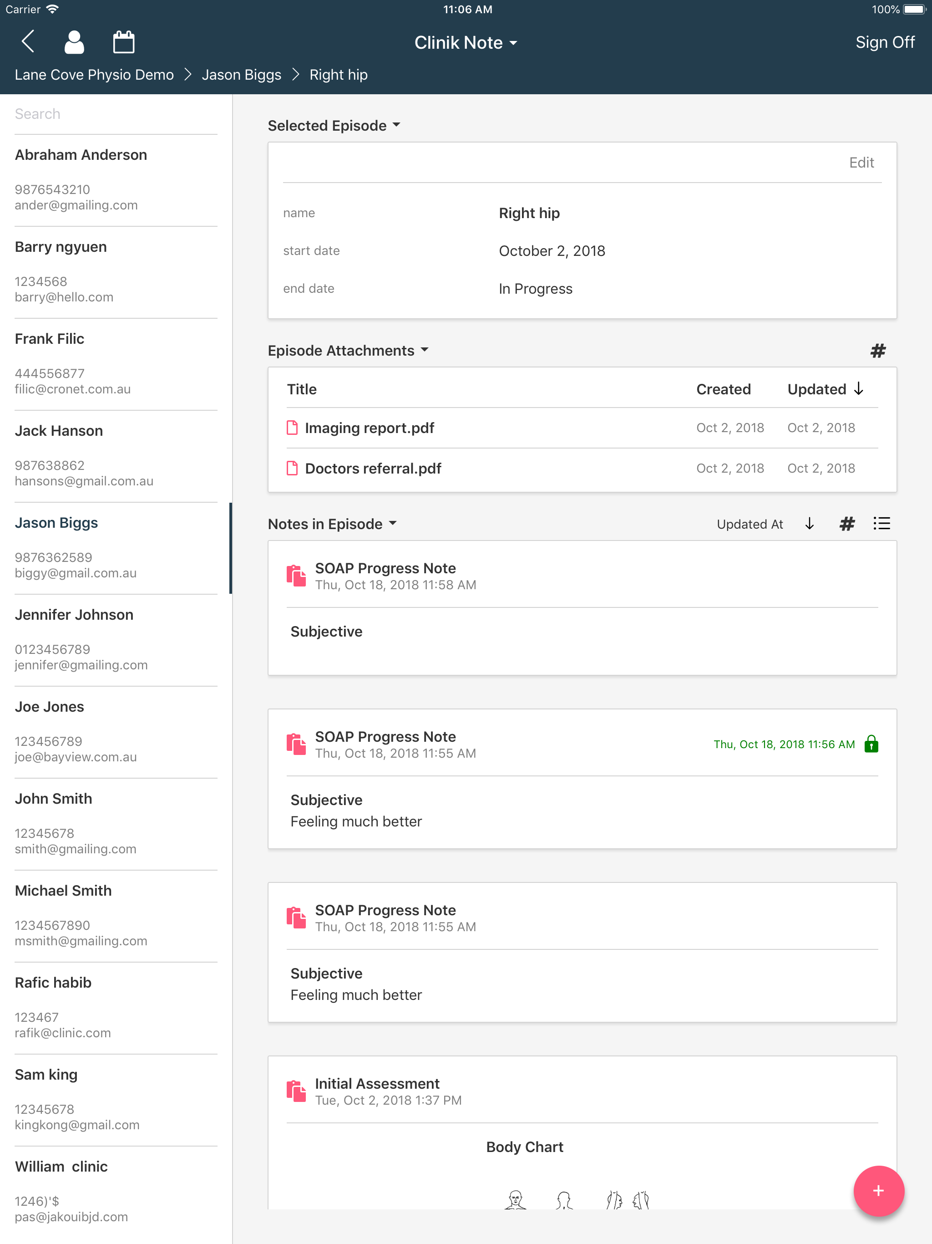Click the October 2, 2018 start date value
Screen dimensions: 932x1244
coord(552,251)
